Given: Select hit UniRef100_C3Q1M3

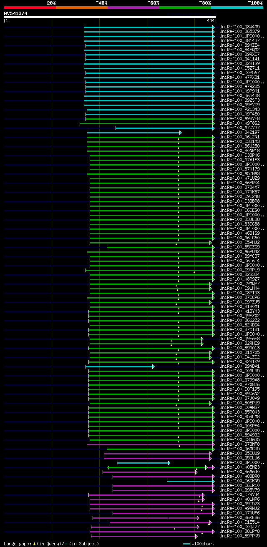Looking at the screenshot, I should pyautogui.click(x=240, y=141).
